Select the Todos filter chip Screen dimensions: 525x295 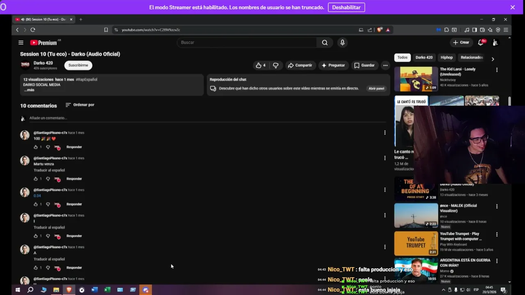coord(402,58)
